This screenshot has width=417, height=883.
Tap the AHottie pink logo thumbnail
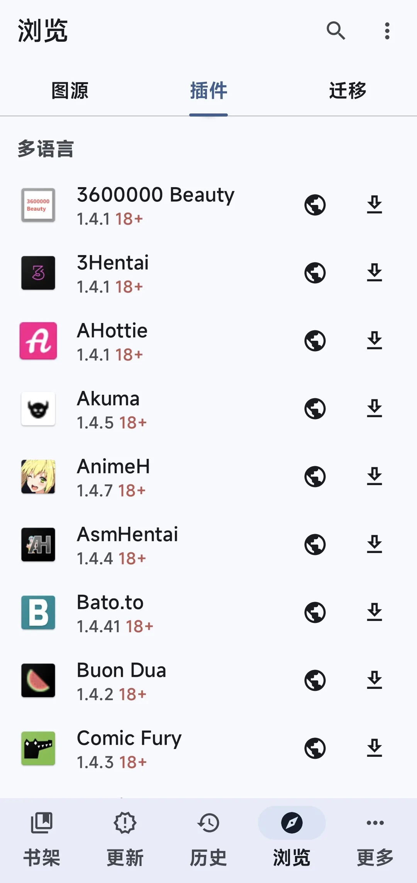(x=38, y=341)
